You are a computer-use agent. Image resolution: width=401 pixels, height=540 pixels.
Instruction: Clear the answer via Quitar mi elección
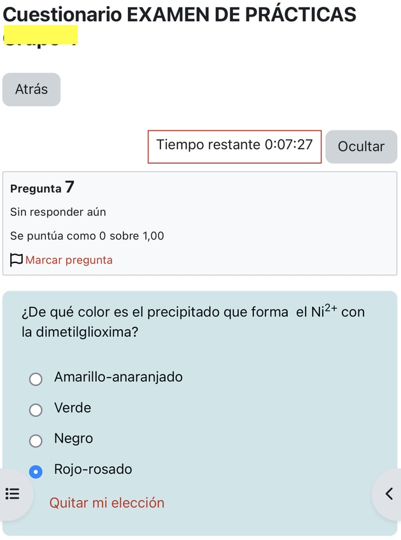click(107, 503)
